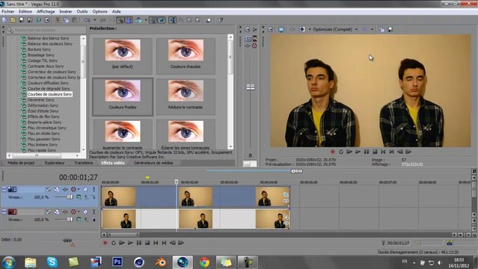Stop playback in the timeline transport bar
This screenshot has height=269, width=478.
(x=147, y=243)
